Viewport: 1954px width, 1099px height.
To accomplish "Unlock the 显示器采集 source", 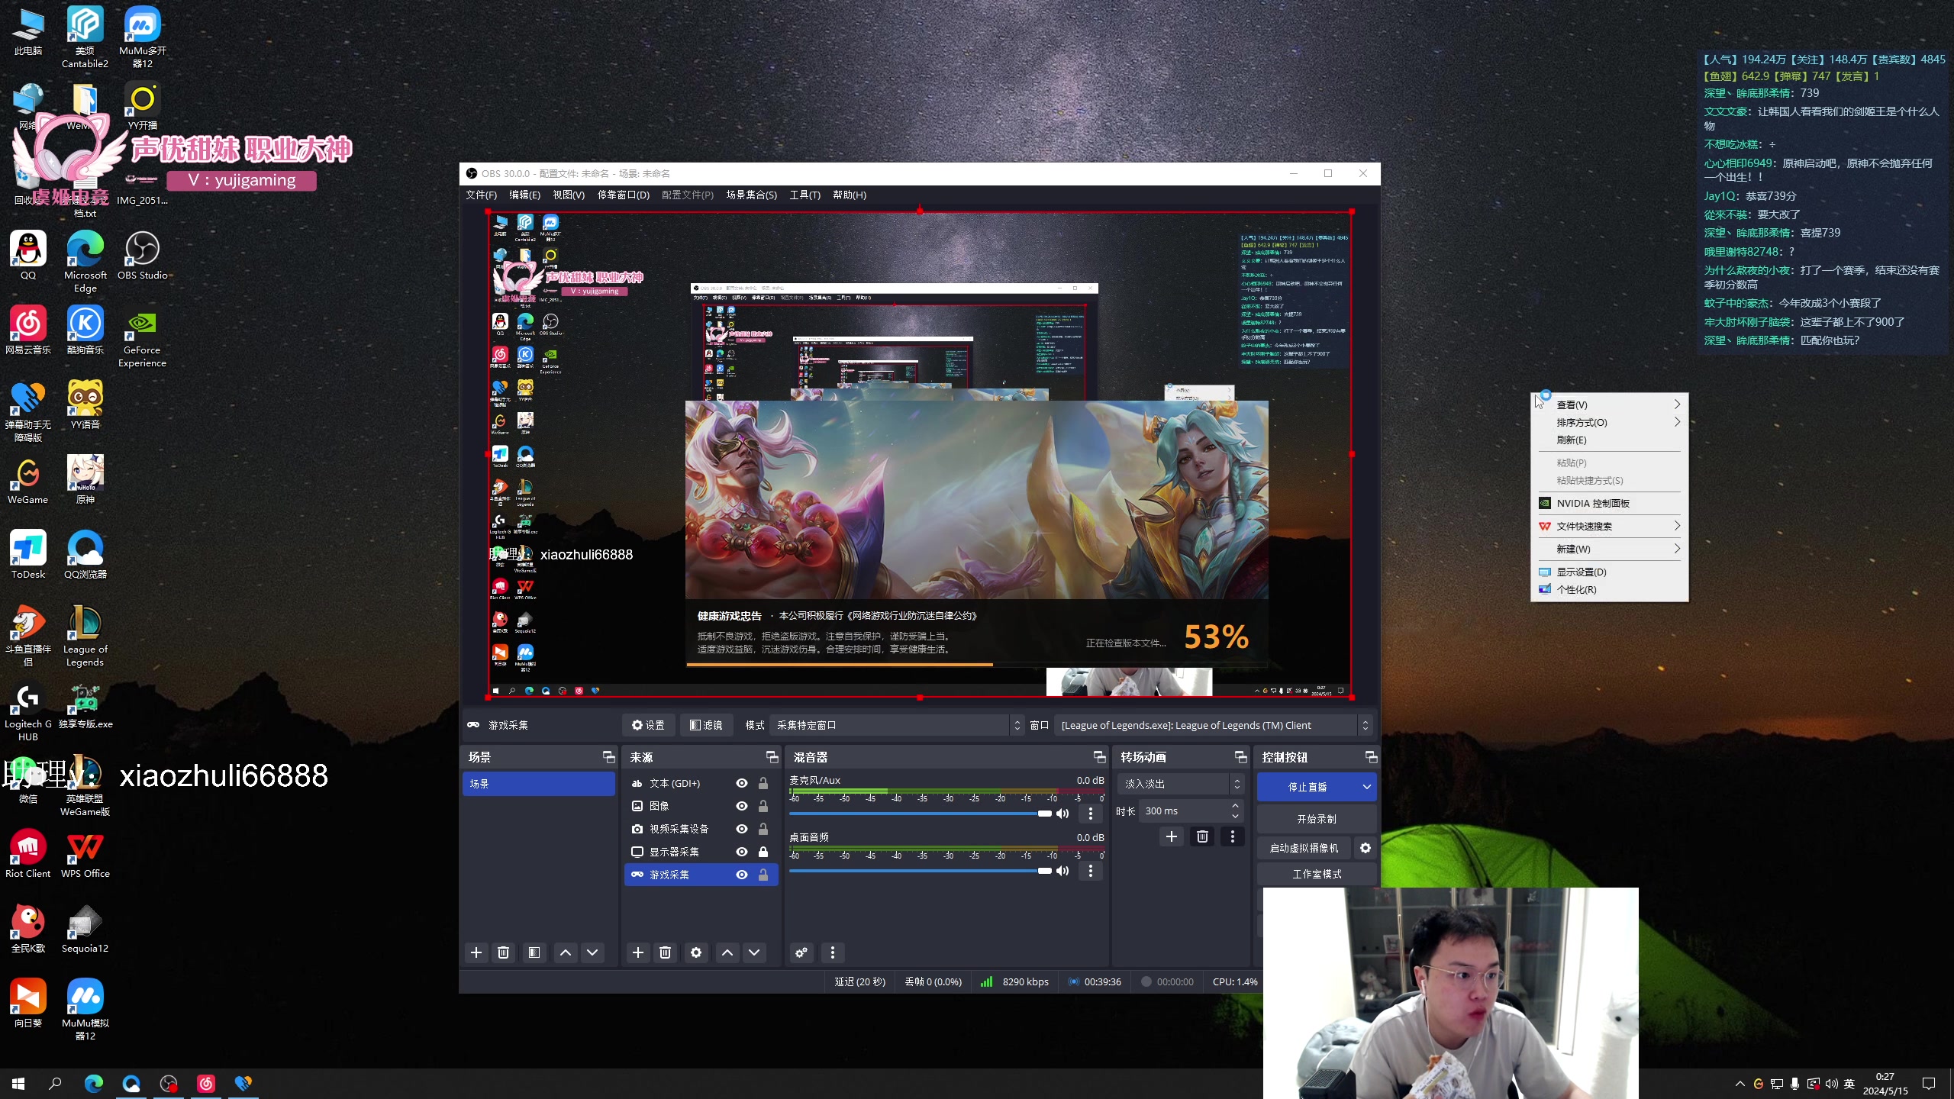I will pyautogui.click(x=763, y=852).
